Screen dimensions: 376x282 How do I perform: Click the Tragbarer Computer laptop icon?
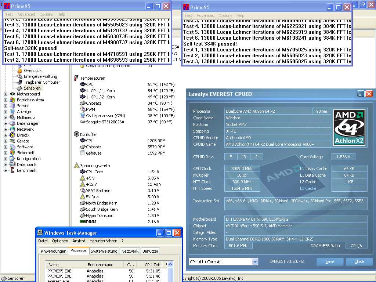click(x=20, y=82)
